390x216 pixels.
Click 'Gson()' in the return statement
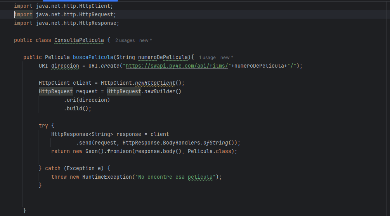95,151
